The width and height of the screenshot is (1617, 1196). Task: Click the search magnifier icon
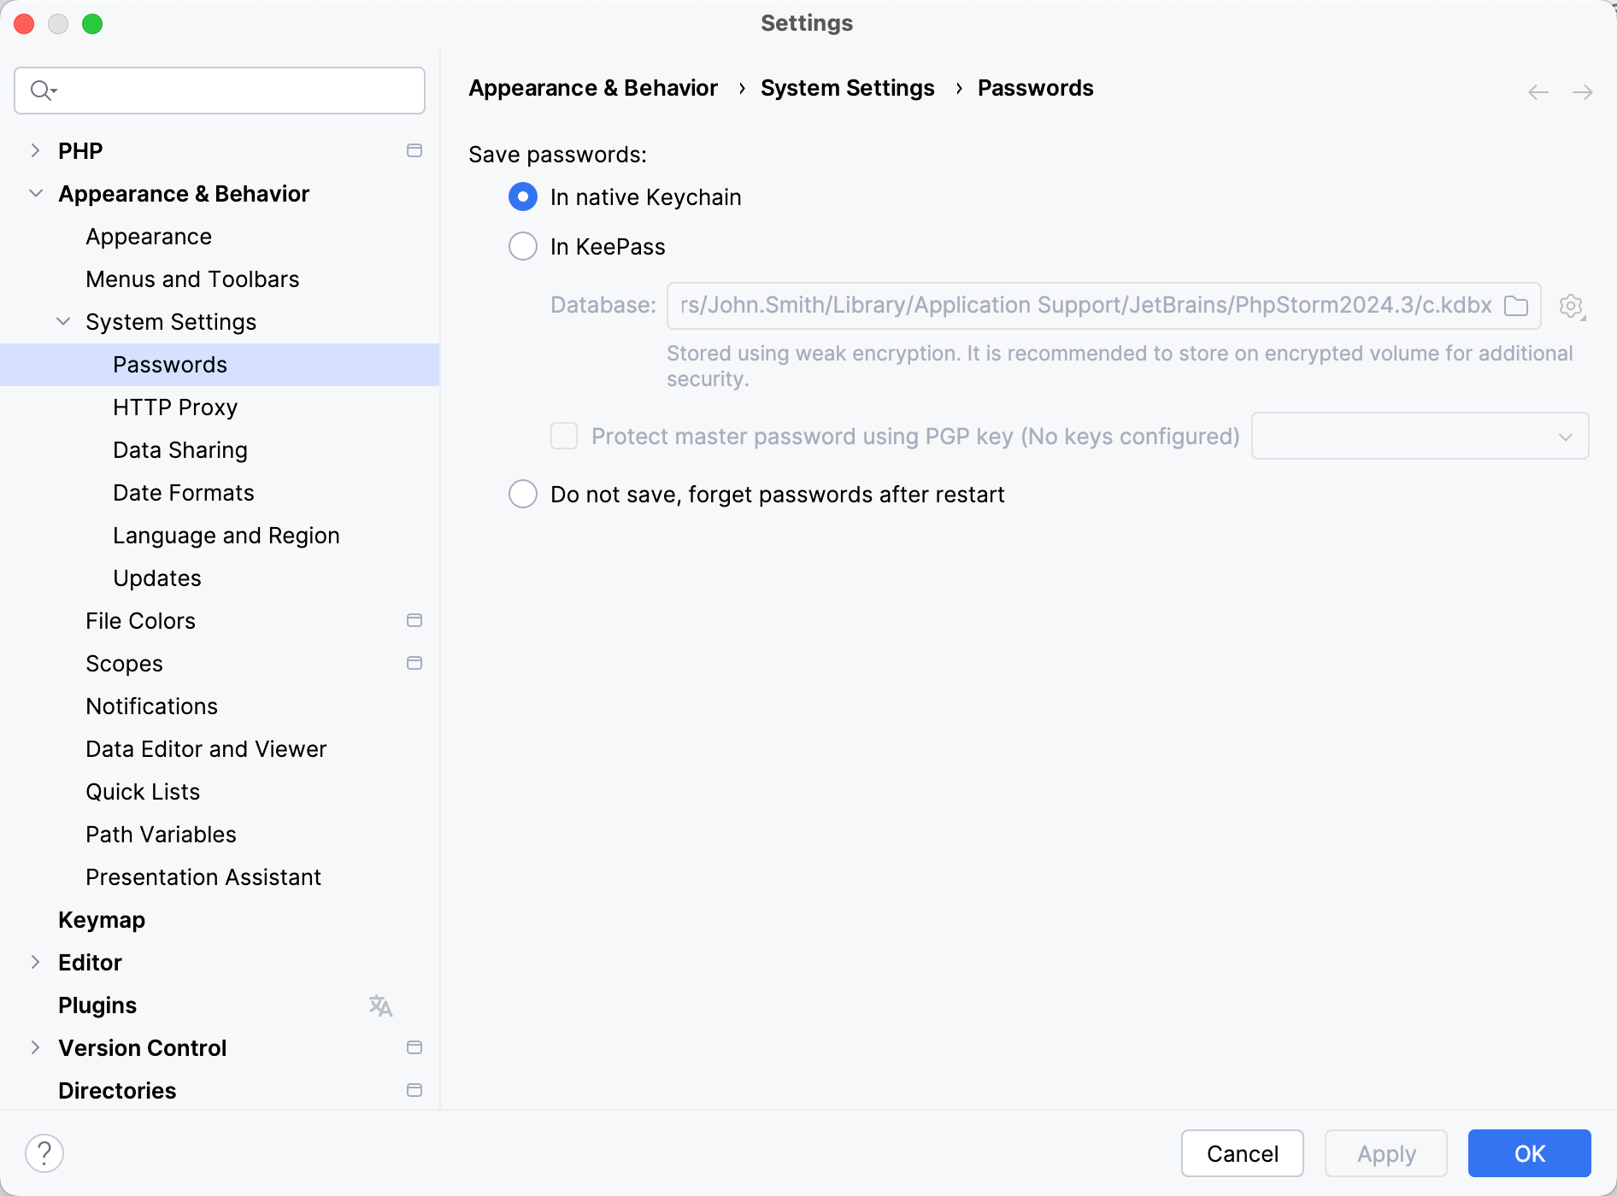coord(42,91)
